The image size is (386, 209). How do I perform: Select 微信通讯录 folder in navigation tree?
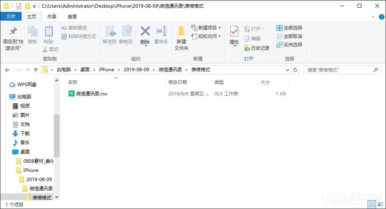[x=38, y=188]
